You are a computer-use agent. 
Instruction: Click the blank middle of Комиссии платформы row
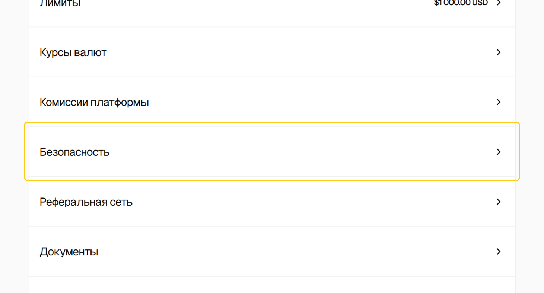pos(272,102)
